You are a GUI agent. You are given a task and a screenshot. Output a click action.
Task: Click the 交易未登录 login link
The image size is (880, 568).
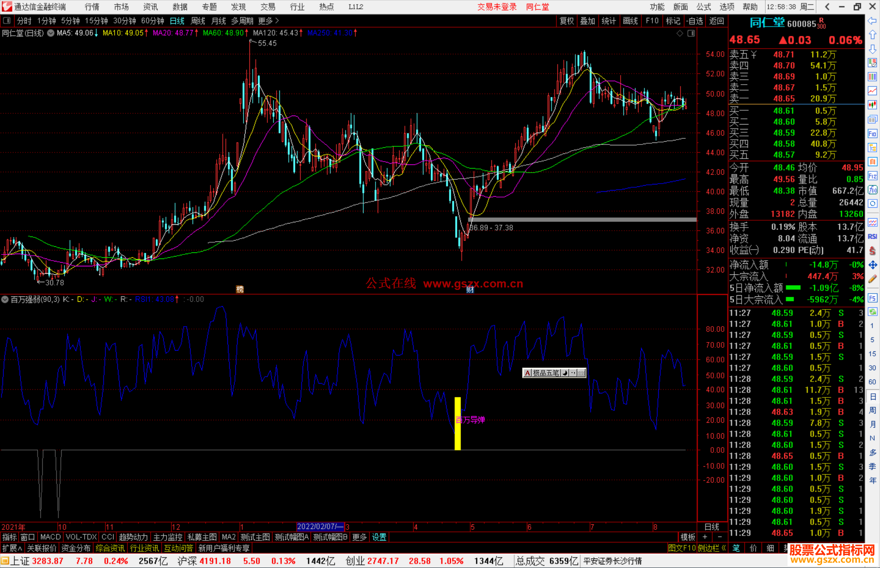(497, 7)
